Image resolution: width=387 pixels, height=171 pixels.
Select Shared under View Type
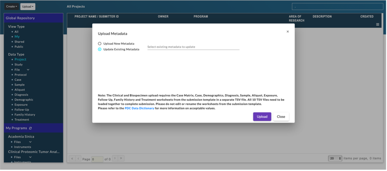point(19,42)
